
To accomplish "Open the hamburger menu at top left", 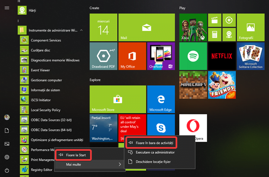I will (7, 8).
